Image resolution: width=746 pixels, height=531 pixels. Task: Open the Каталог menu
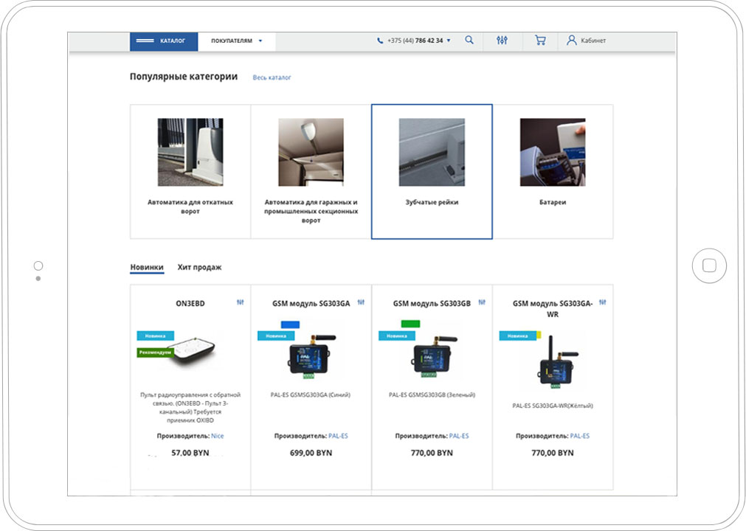[164, 41]
